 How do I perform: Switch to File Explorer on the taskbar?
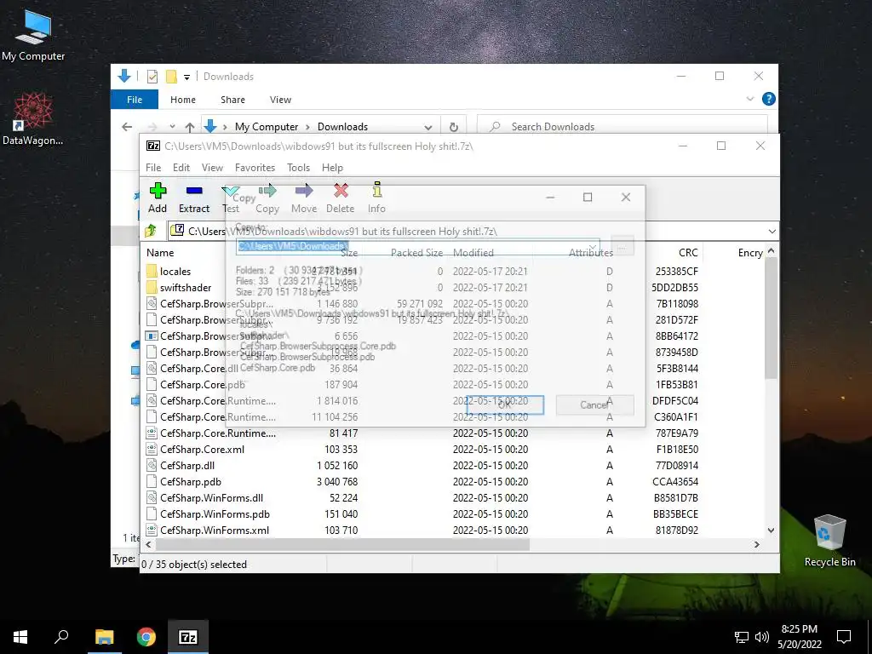(104, 637)
